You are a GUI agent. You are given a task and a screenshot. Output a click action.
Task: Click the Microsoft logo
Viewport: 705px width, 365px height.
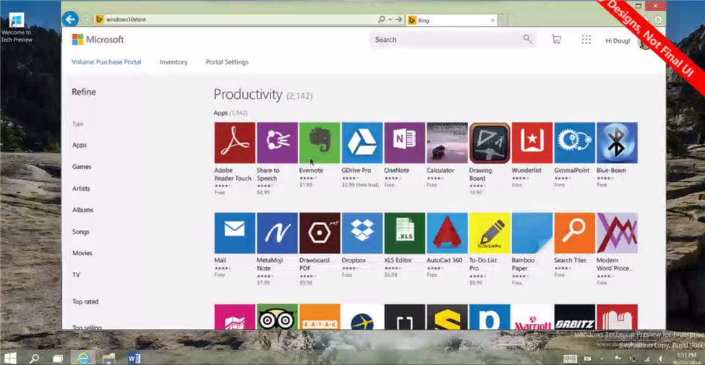[98, 40]
